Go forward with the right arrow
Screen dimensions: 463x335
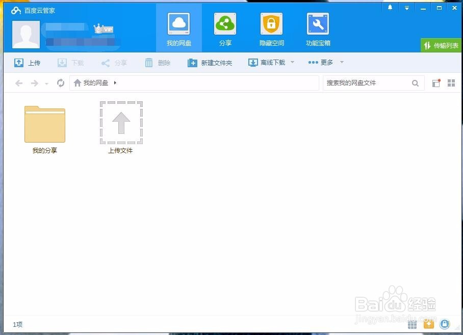pyautogui.click(x=35, y=83)
